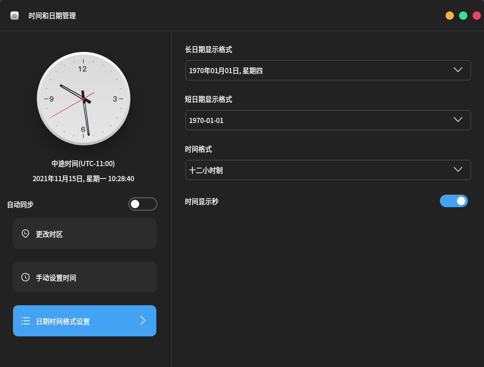The image size is (484, 367).
Task: Enable the 自动同步 switch
Action: click(142, 204)
